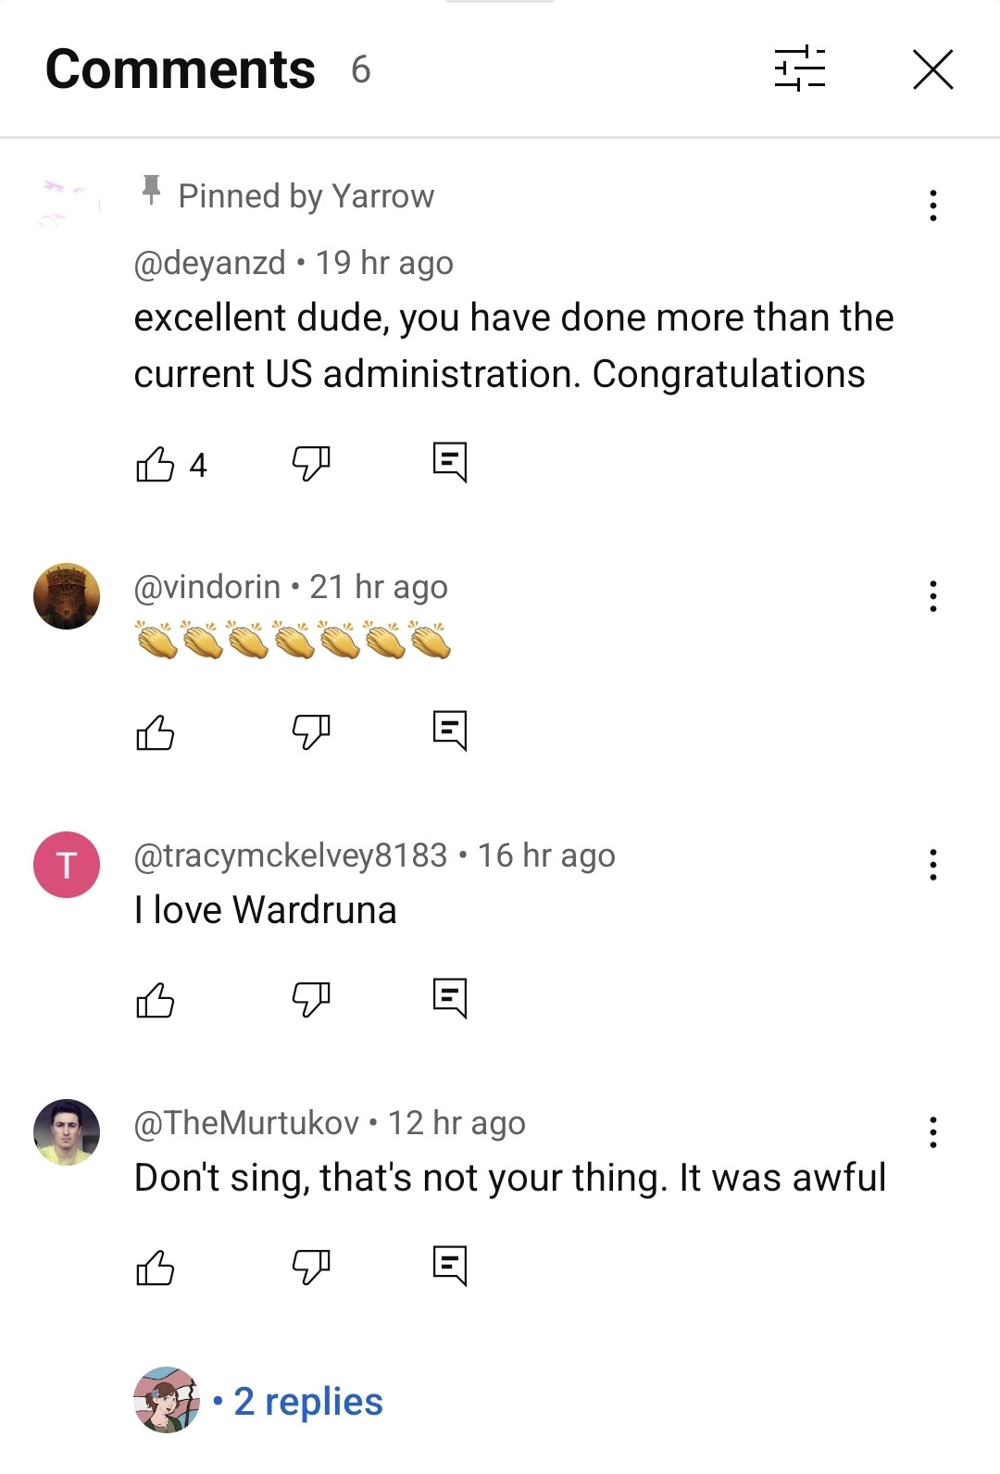Image resolution: width=1000 pixels, height=1474 pixels.
Task: Reply to the @deyanzd comment
Action: pos(450,462)
